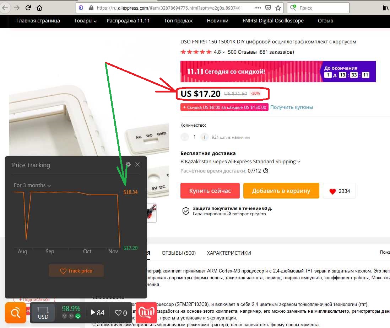Image resolution: width=390 pixels, height=328 pixels.
Task: Open seller rating 98.9% indicator
Action: 71,312
